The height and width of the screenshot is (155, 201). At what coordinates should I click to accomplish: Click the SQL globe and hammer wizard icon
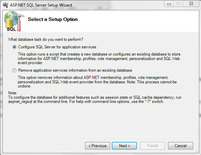[x=14, y=21]
